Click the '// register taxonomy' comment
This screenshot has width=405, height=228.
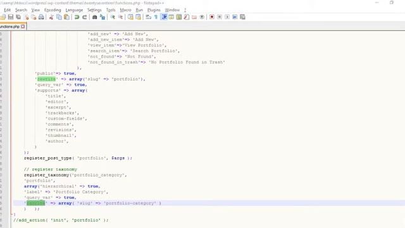(51, 169)
